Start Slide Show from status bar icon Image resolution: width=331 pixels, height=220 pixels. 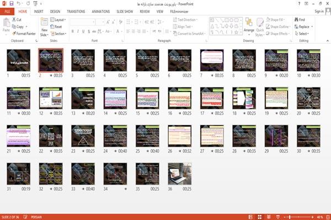click(278, 217)
